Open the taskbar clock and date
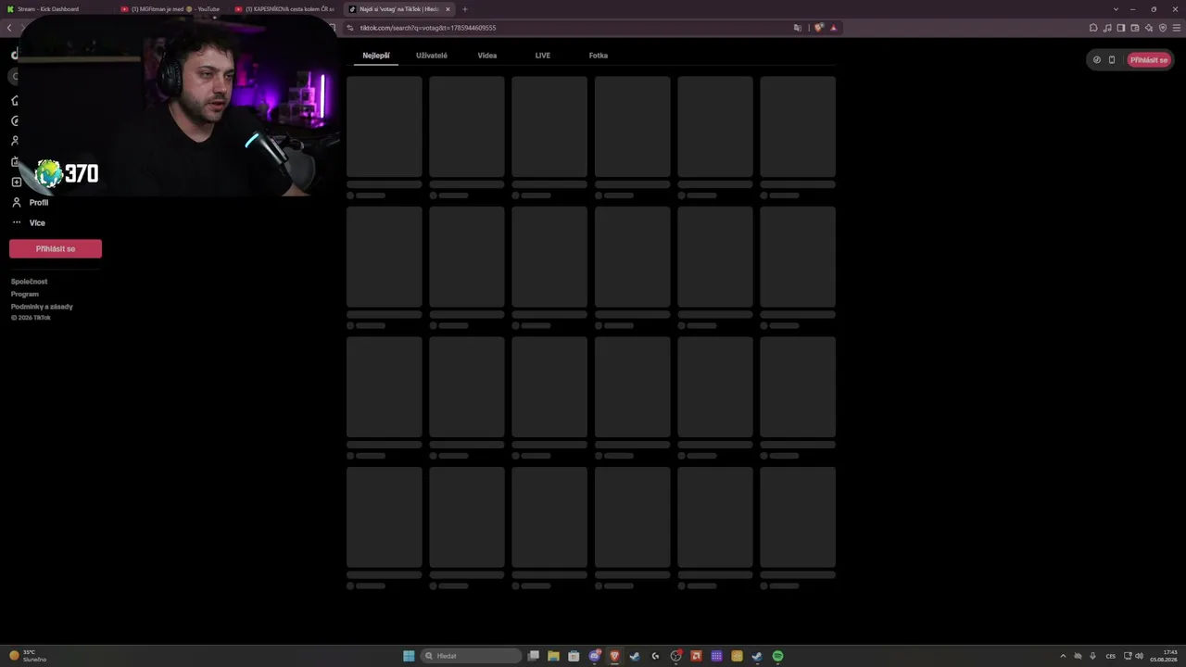This screenshot has height=667, width=1186. coord(1164,656)
